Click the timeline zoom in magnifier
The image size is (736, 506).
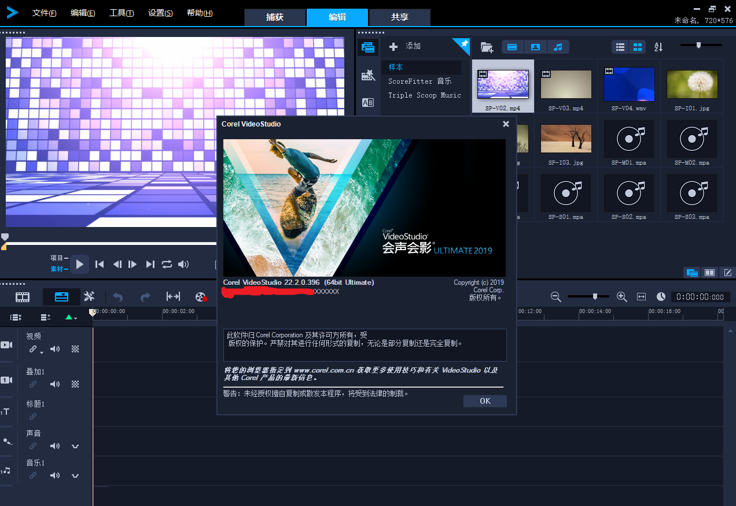tap(622, 297)
